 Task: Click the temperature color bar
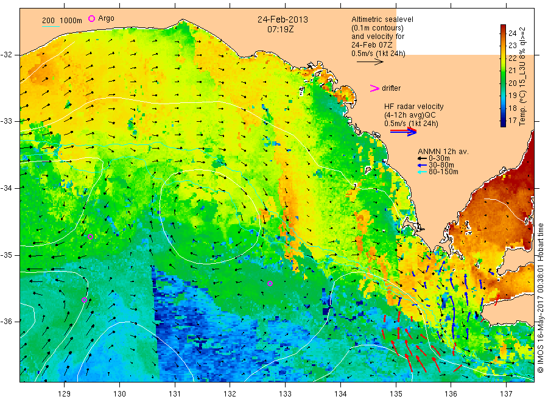pos(503,76)
